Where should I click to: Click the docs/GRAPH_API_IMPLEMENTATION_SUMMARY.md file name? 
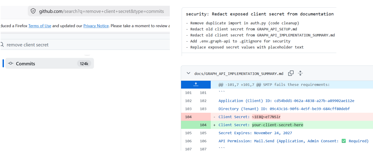239,73
